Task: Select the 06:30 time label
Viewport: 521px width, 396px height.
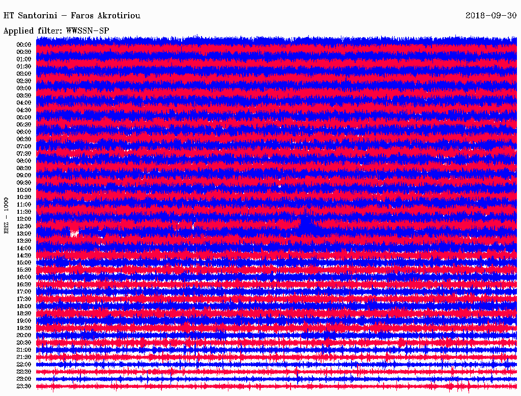Action: [24, 139]
